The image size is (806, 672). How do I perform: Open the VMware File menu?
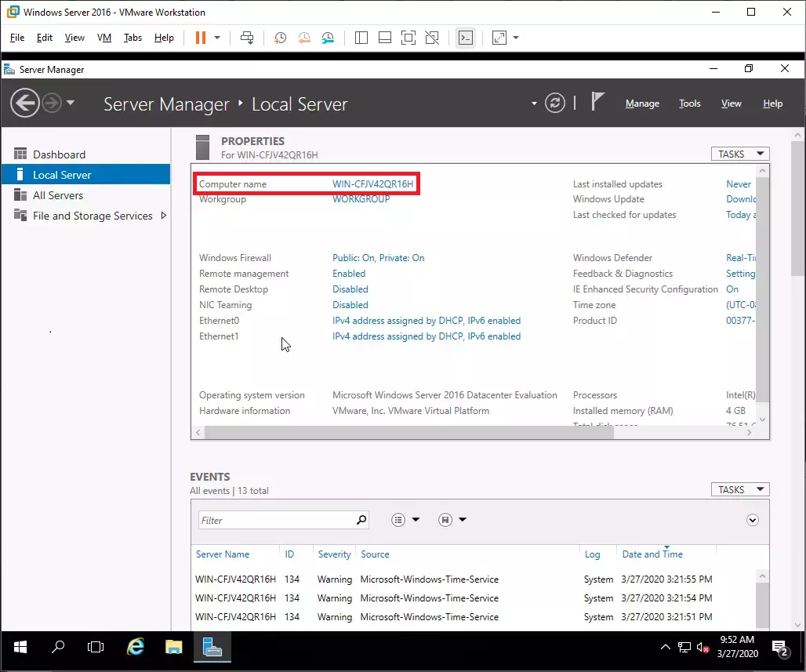pos(17,38)
